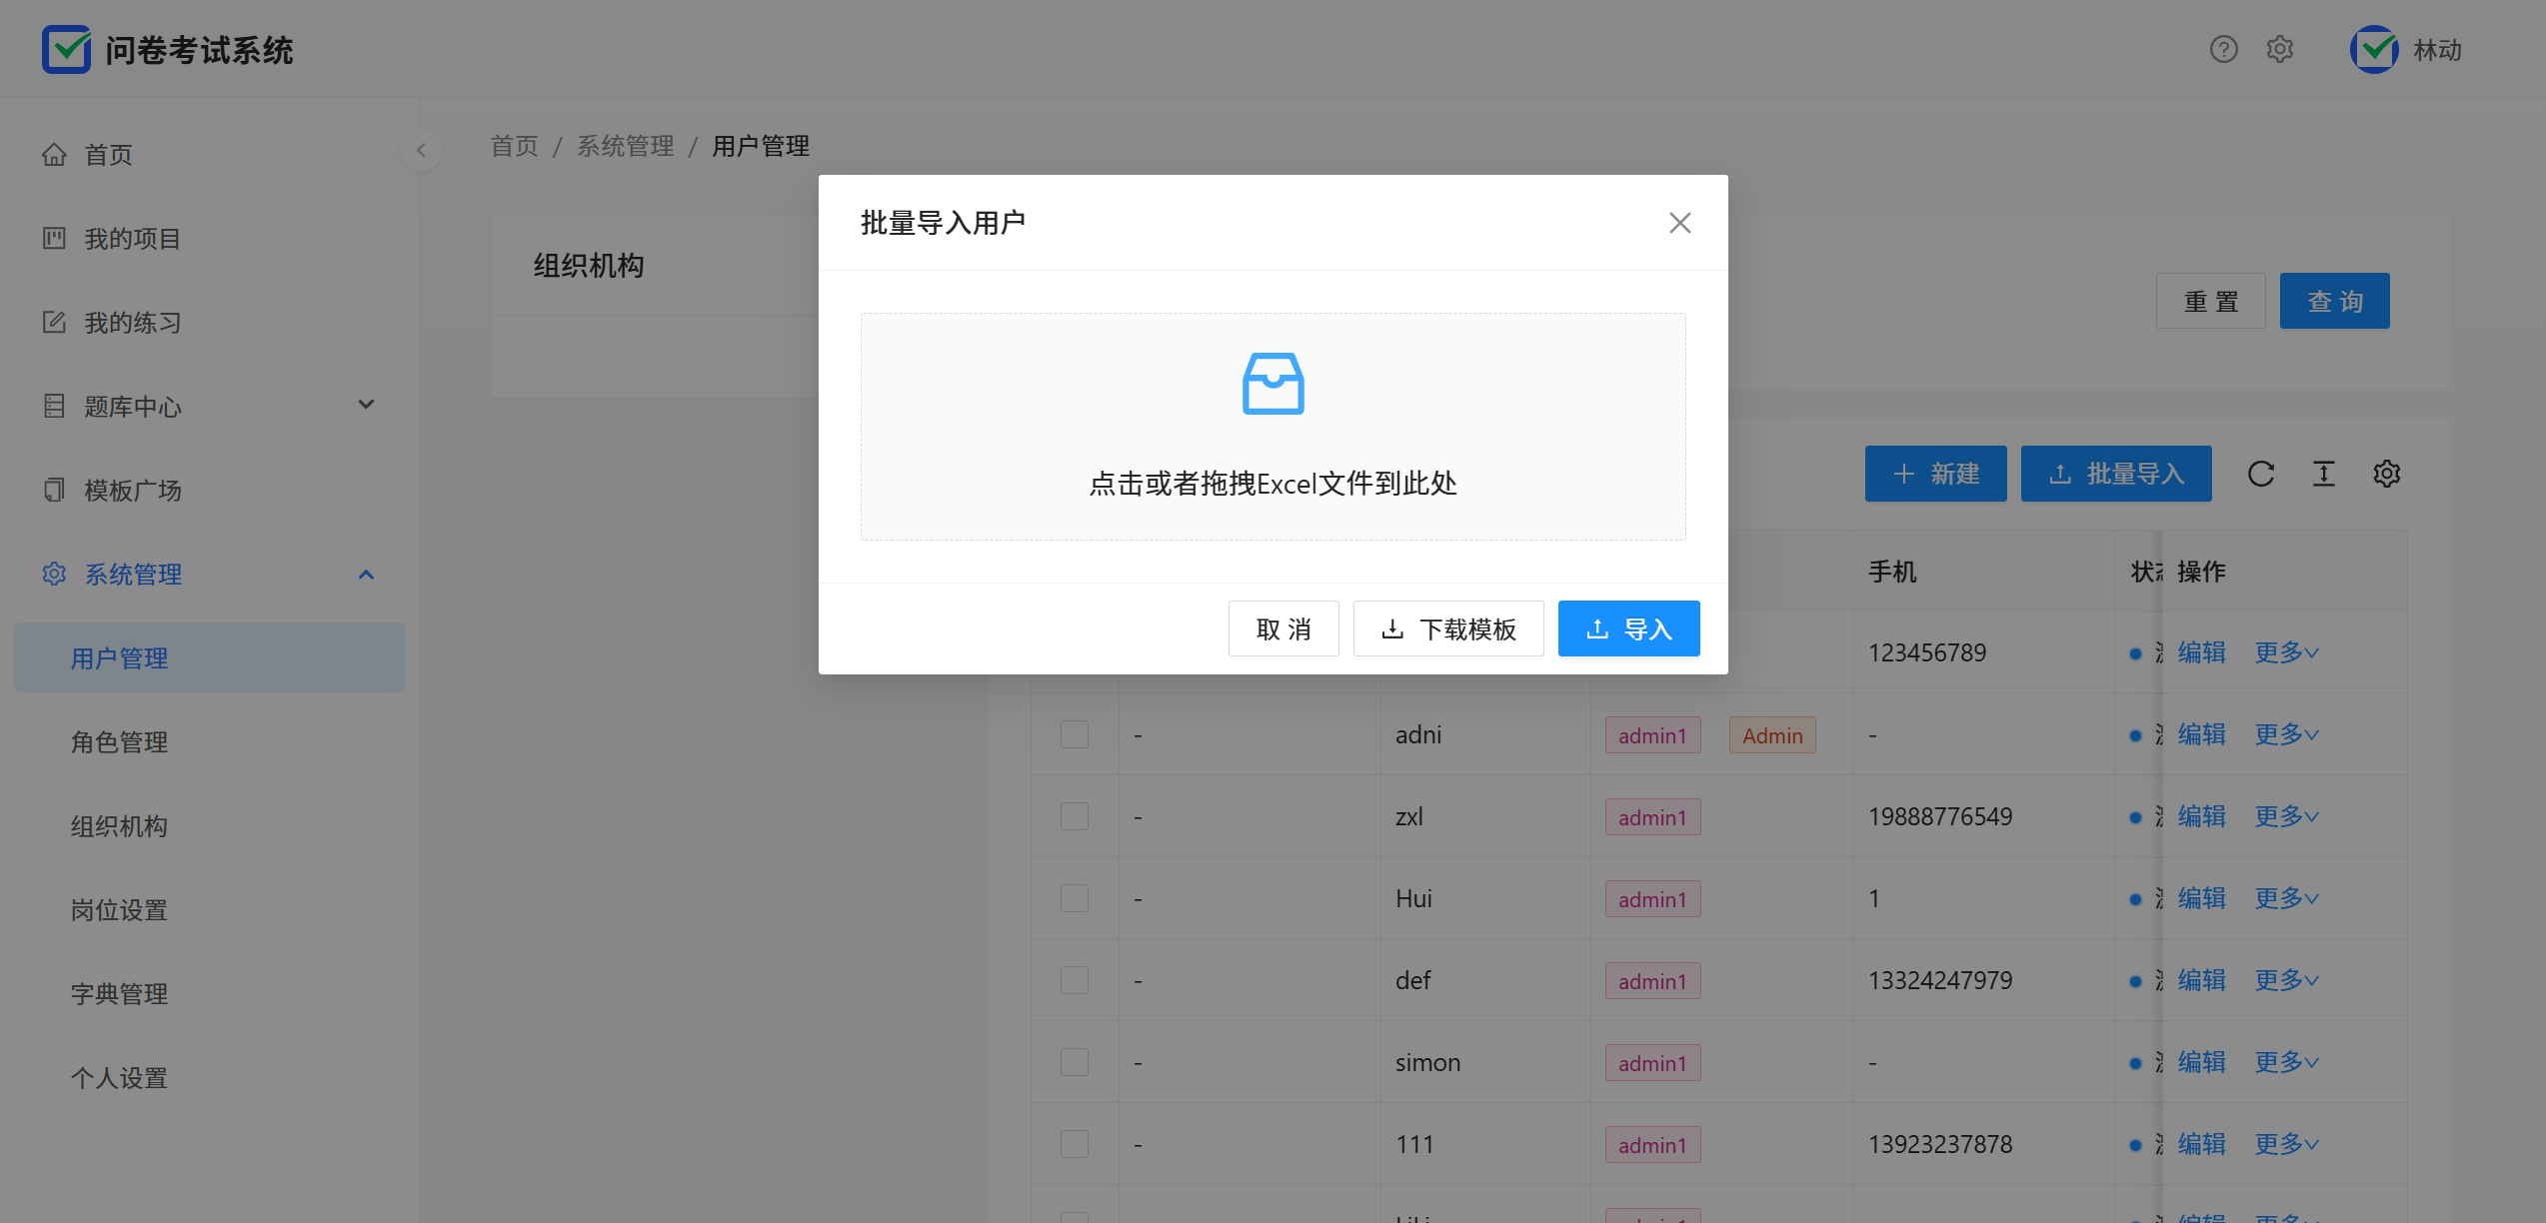The image size is (2546, 1223).
Task: Open the top header settings gear
Action: pyautogui.click(x=2279, y=49)
